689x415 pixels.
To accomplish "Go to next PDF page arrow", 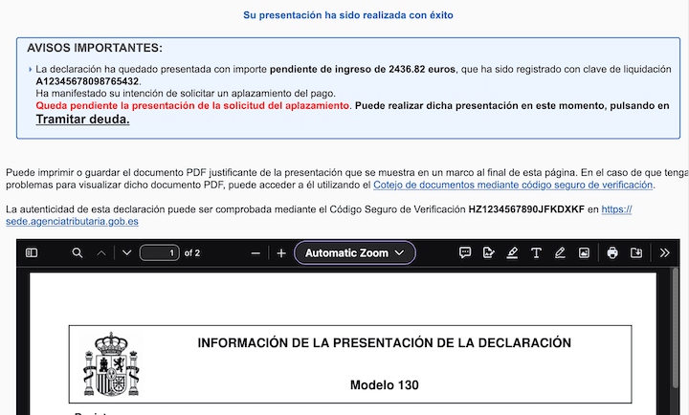I will pyautogui.click(x=127, y=253).
